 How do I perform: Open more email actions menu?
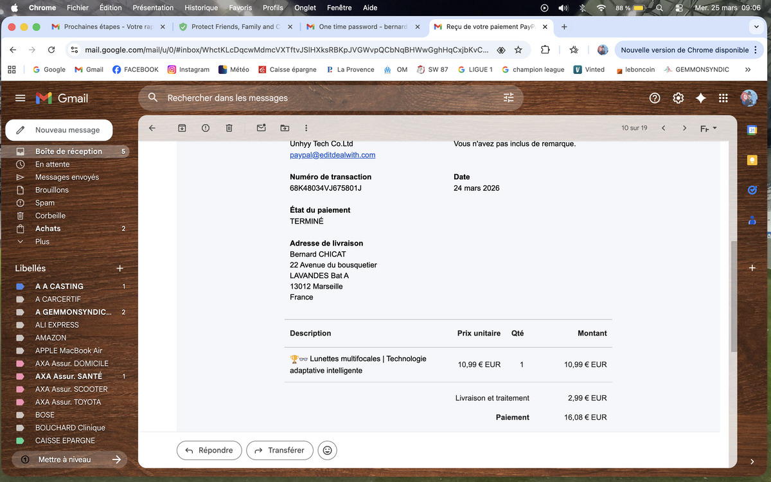(x=306, y=128)
